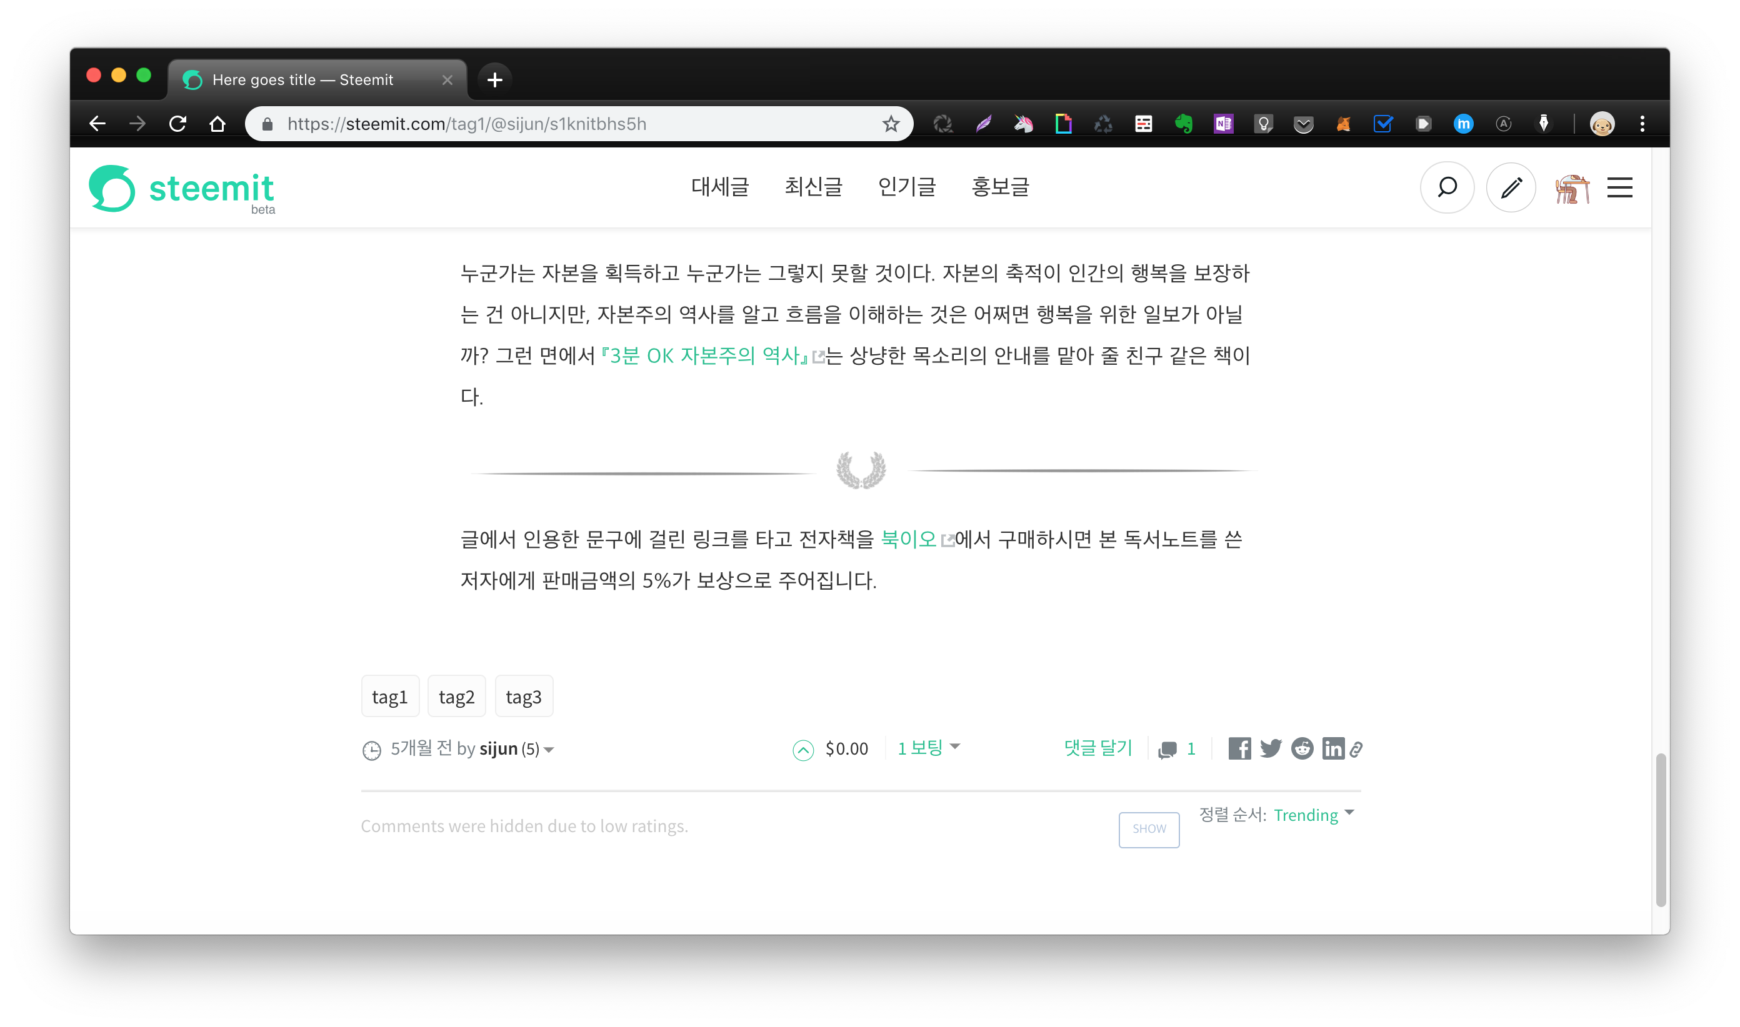Screen dimensions: 1740x1027
Task: Click the page's vertical scrollbar thumb
Action: click(1661, 830)
